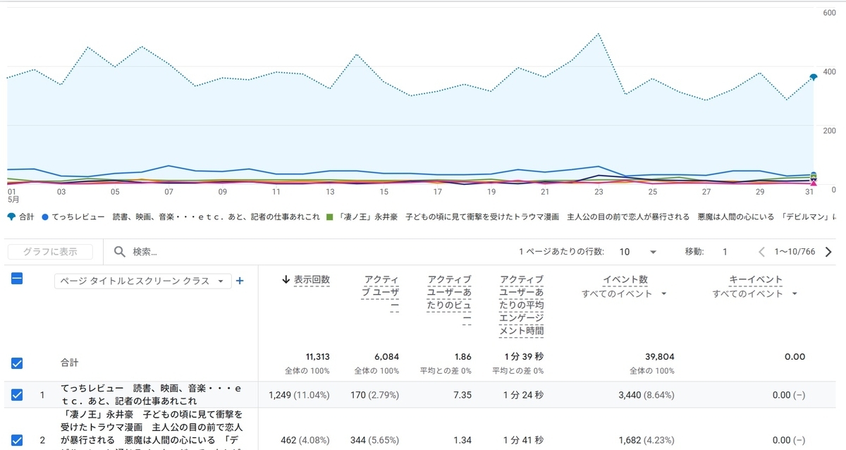Click row 1 page title てっちレビュー
The height and width of the screenshot is (450, 846).
[x=152, y=395]
